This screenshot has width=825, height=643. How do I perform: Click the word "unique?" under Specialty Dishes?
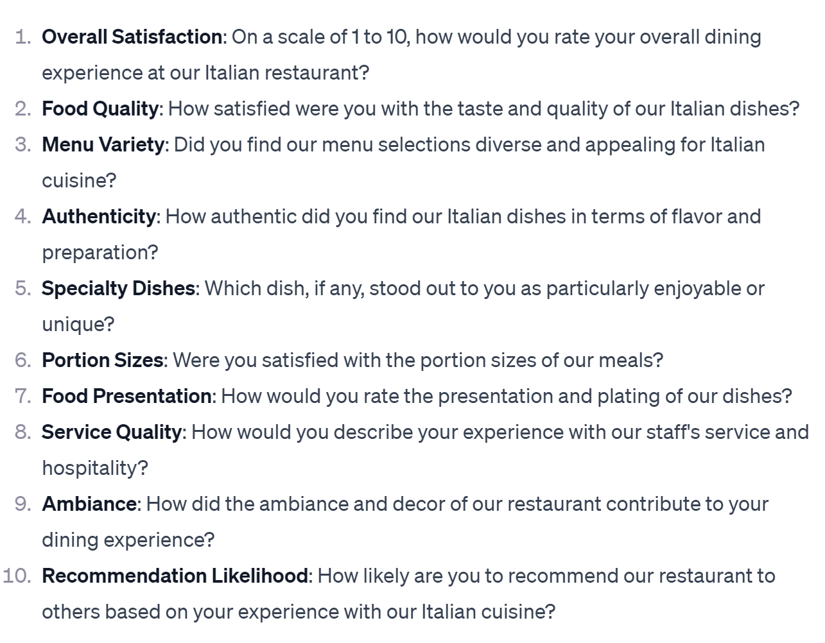[x=78, y=325]
